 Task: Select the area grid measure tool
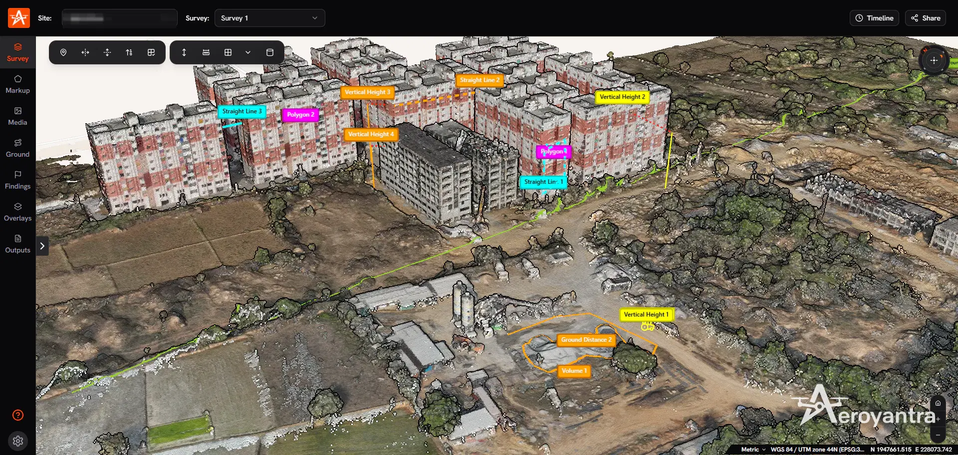[x=228, y=52]
